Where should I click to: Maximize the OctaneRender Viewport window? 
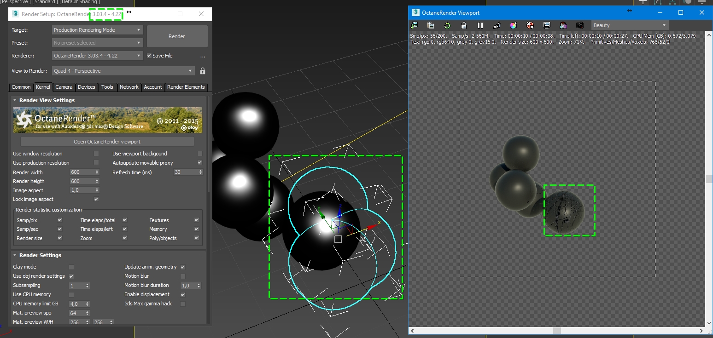click(681, 12)
